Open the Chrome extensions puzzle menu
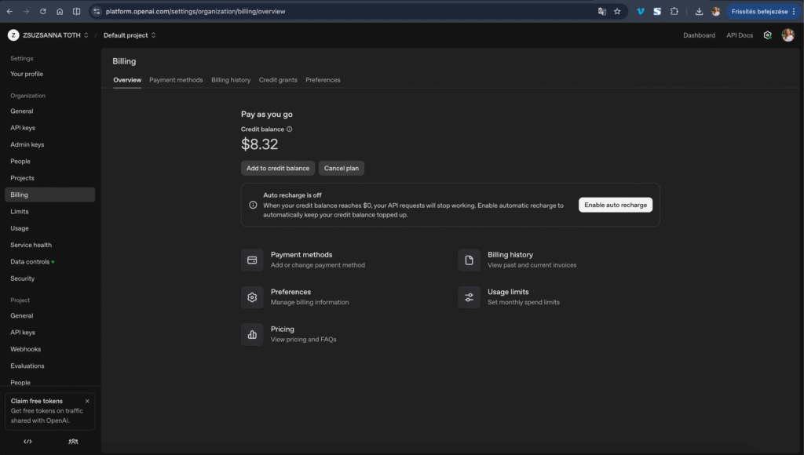The height and width of the screenshot is (455, 804). [x=674, y=11]
